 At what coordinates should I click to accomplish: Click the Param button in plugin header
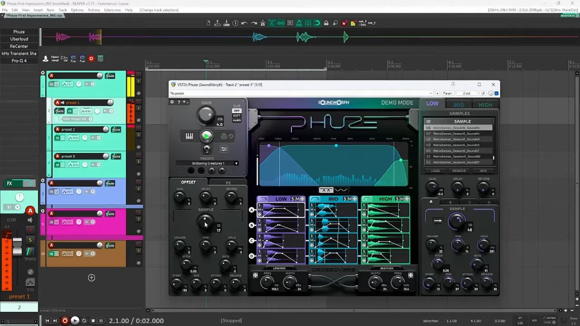[x=447, y=93]
